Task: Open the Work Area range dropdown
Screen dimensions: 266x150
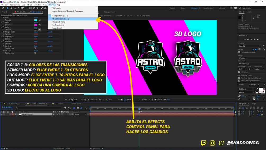Action: click(251, 58)
